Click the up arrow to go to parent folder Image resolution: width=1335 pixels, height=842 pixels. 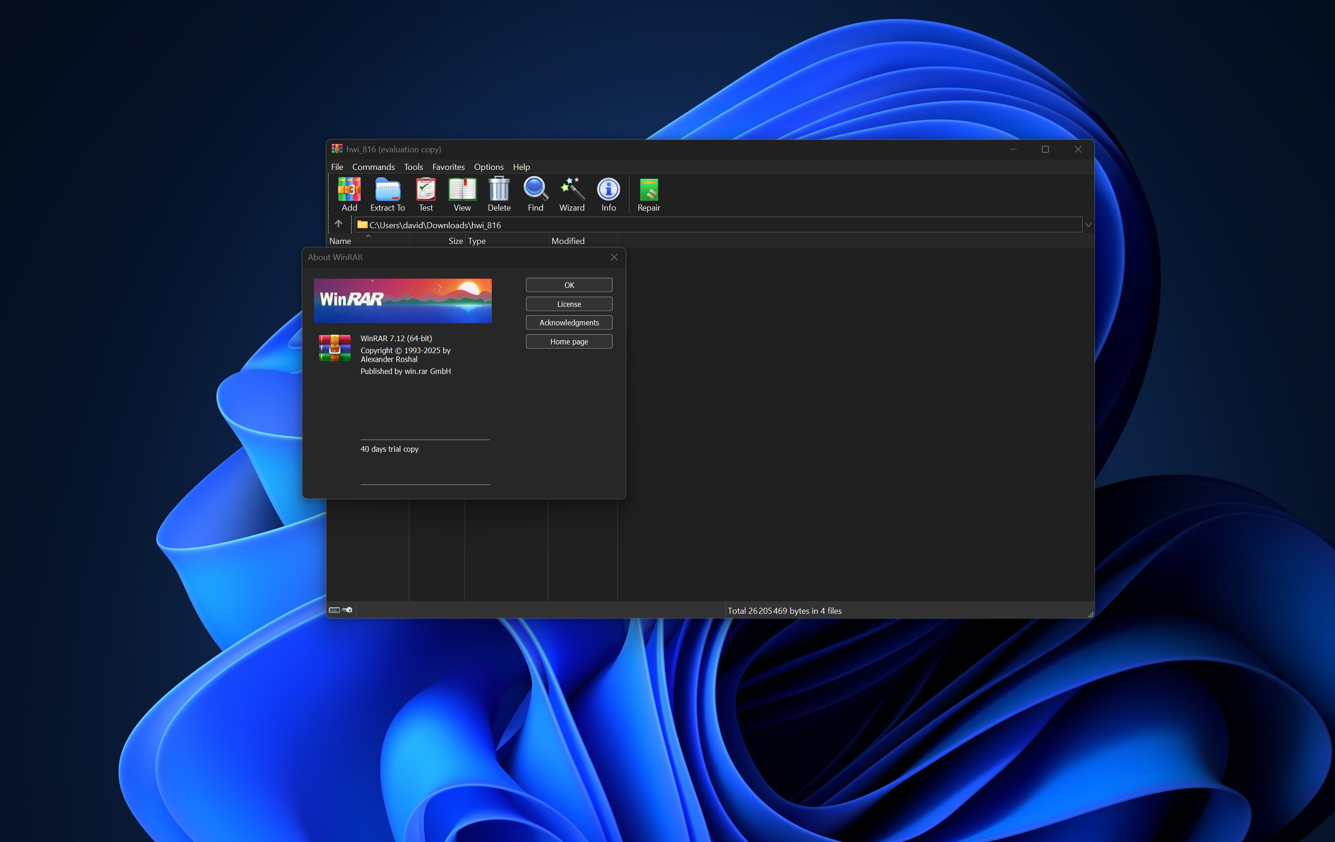click(x=338, y=224)
